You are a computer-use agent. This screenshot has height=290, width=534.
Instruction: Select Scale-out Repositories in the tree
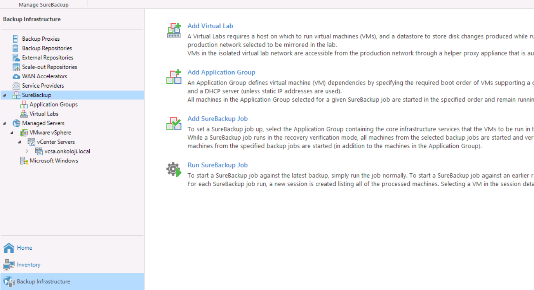(x=50, y=67)
